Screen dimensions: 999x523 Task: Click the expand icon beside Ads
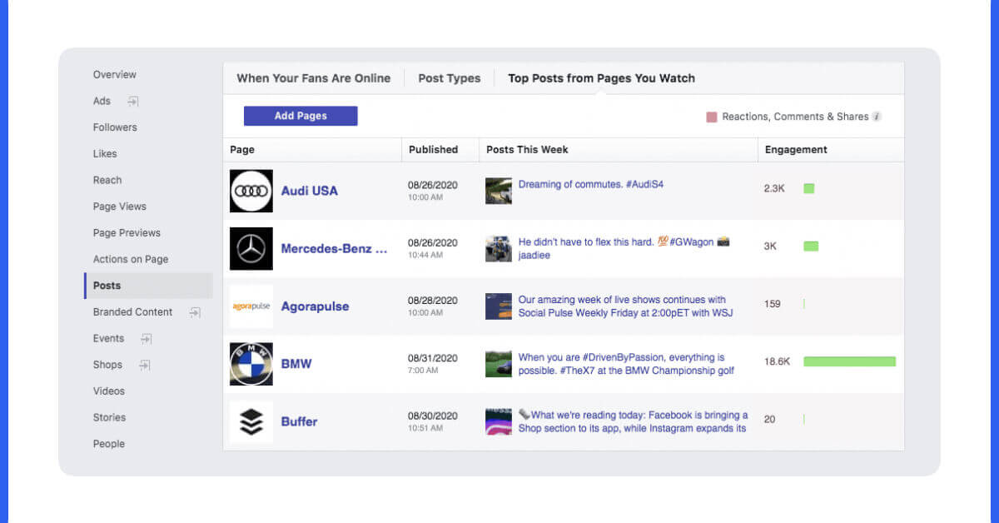[133, 102]
